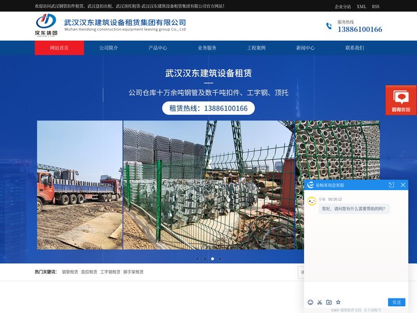417x313 pixels.
Task: Click the steel pipes photo
Action: pyautogui.click(x=338, y=150)
